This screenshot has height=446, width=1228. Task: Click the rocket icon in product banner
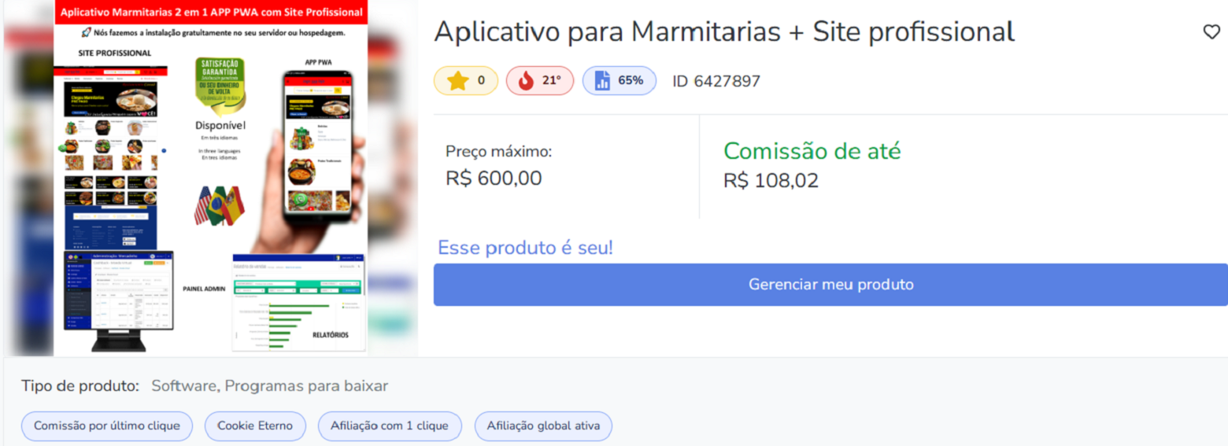click(x=87, y=33)
